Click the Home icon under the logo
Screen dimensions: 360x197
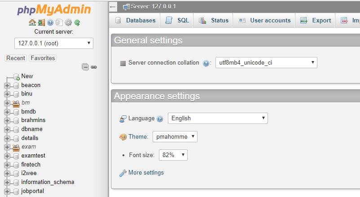tap(32, 22)
